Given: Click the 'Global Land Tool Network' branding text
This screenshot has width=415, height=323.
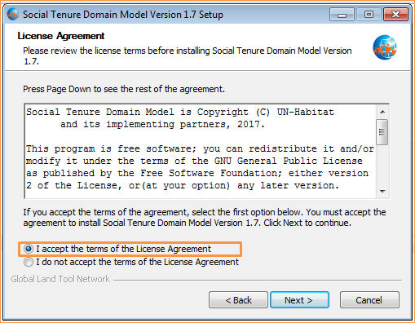Looking at the screenshot, I should (x=60, y=279).
